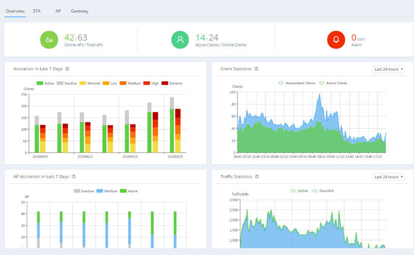414x255 pixels.
Task: Switch to the STA tab
Action: click(x=37, y=11)
